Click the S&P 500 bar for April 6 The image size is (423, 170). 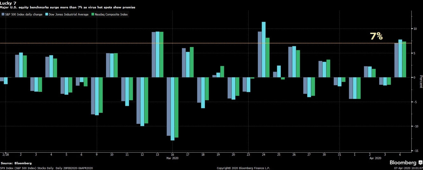point(396,60)
